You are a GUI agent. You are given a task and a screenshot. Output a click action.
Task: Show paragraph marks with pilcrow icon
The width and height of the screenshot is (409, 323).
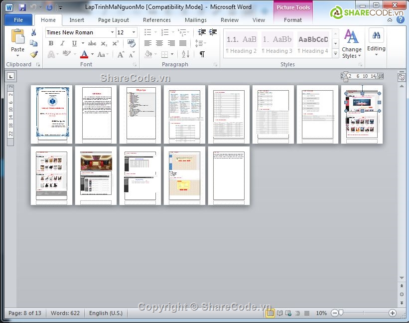(x=202, y=54)
